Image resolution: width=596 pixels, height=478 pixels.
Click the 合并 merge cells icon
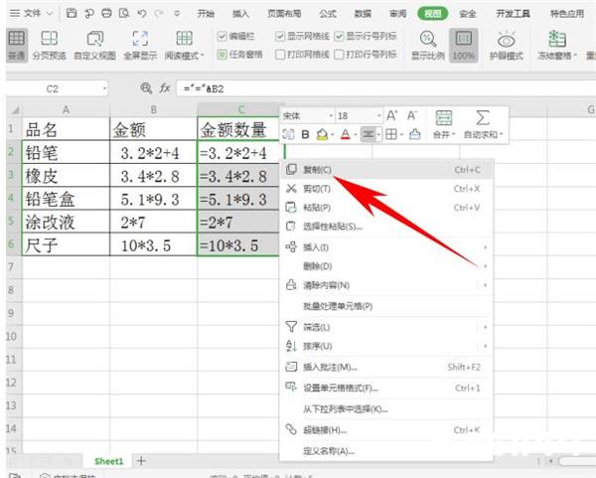click(x=444, y=117)
